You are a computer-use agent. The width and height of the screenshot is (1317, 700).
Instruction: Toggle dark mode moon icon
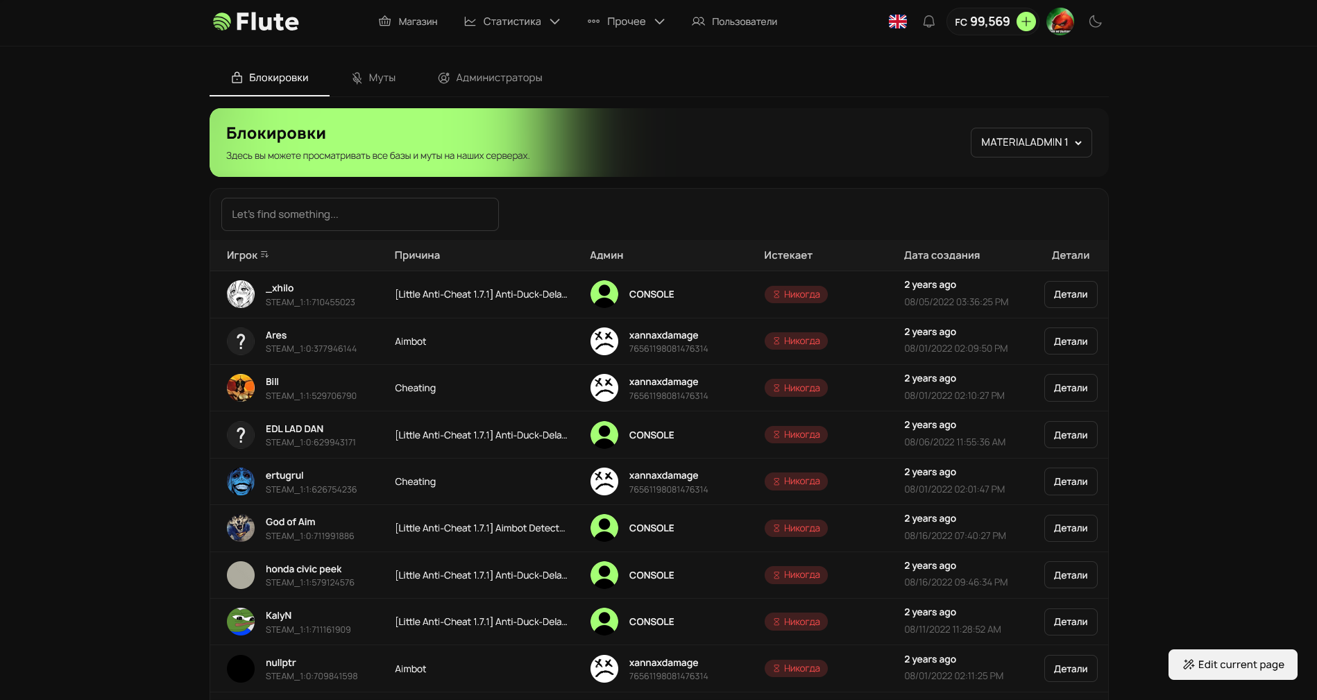pyautogui.click(x=1095, y=22)
